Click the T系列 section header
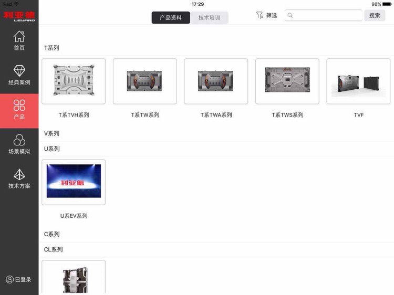394x295 pixels. (51, 48)
